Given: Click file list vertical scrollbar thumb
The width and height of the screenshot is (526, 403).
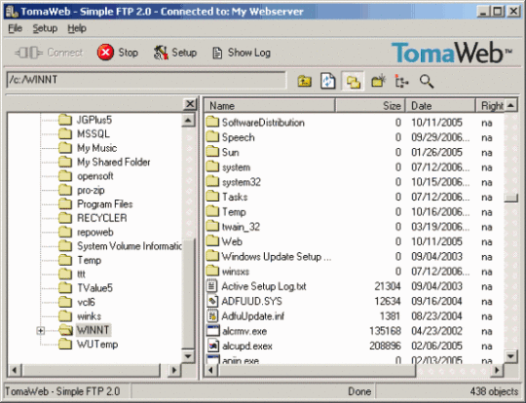Looking at the screenshot, I should pos(510,199).
